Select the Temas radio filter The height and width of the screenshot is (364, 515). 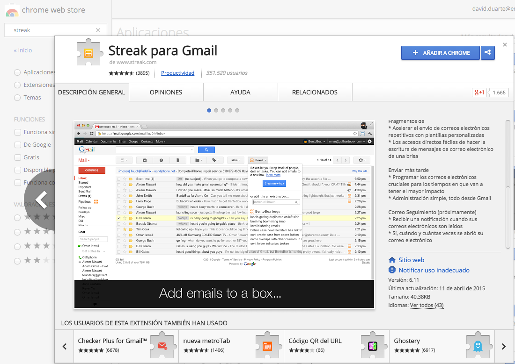(x=17, y=97)
